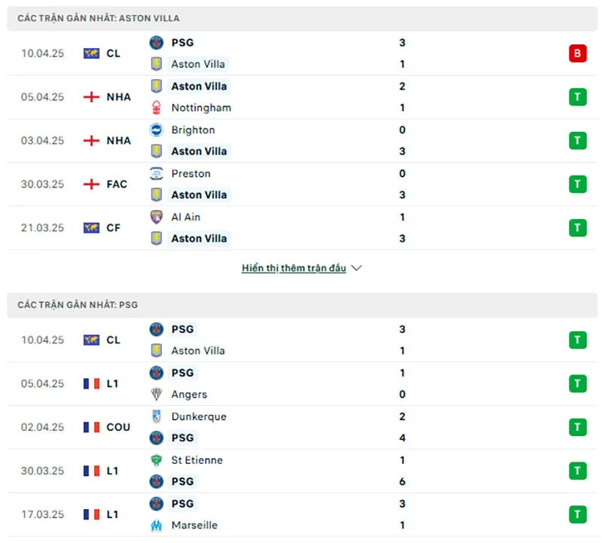This screenshot has height=543, width=602.
Task: Click the St Etienne green badge
Action: click(x=157, y=460)
